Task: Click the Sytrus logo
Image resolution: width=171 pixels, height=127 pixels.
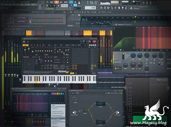Action: click(63, 72)
